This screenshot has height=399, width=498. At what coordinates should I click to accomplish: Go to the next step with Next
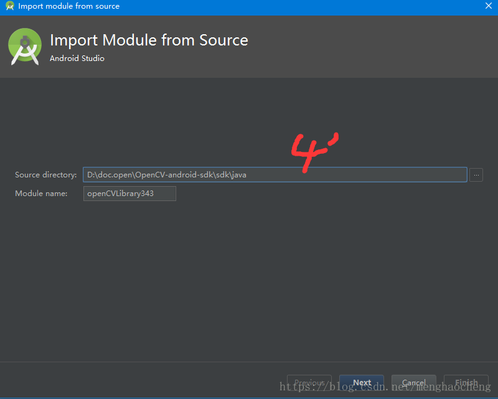pos(362,382)
